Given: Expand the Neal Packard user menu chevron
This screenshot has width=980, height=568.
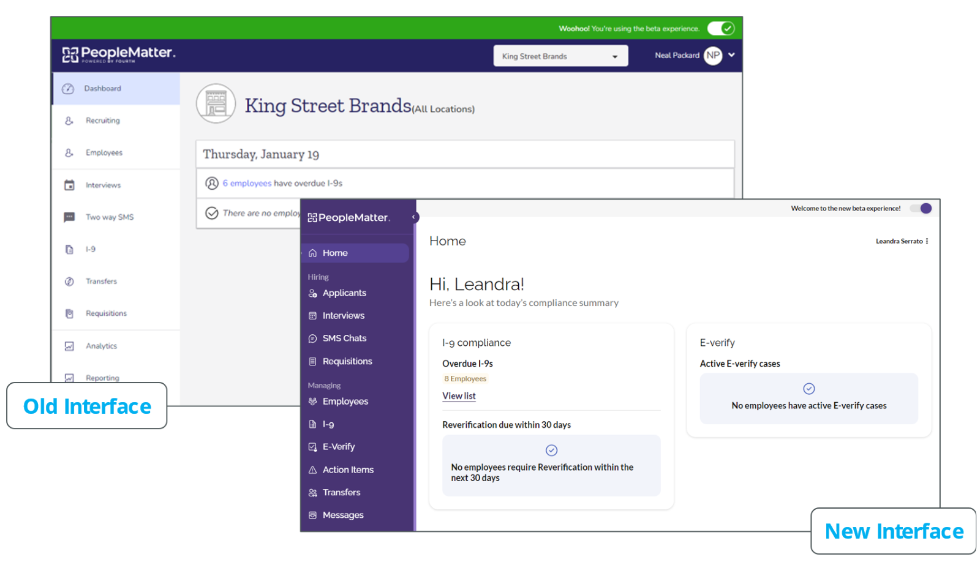Looking at the screenshot, I should point(731,55).
